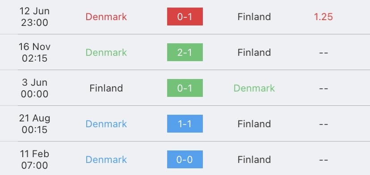Image resolution: width=370 pixels, height=175 pixels.
Task: Select blue Denmark in the 21 Aug match
Action: click(106, 124)
